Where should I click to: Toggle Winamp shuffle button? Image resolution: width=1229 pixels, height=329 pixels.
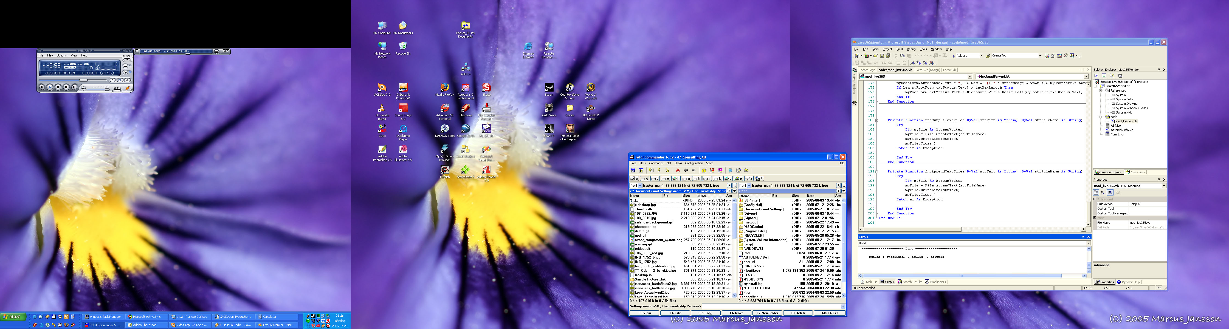coord(125,72)
